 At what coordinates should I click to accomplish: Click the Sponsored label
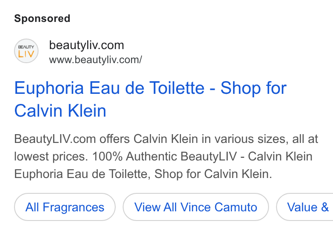tap(42, 18)
